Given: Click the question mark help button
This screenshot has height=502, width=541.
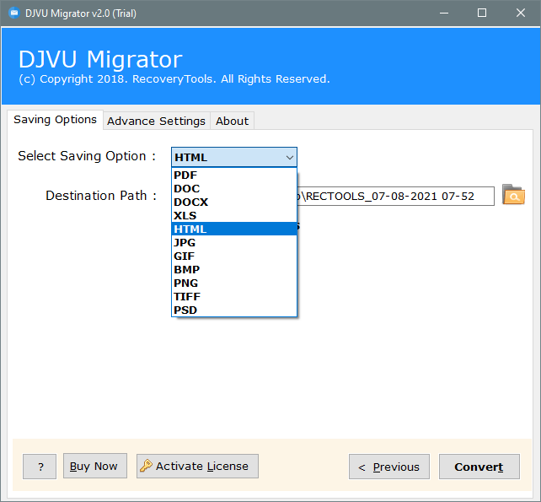Looking at the screenshot, I should [x=40, y=467].
